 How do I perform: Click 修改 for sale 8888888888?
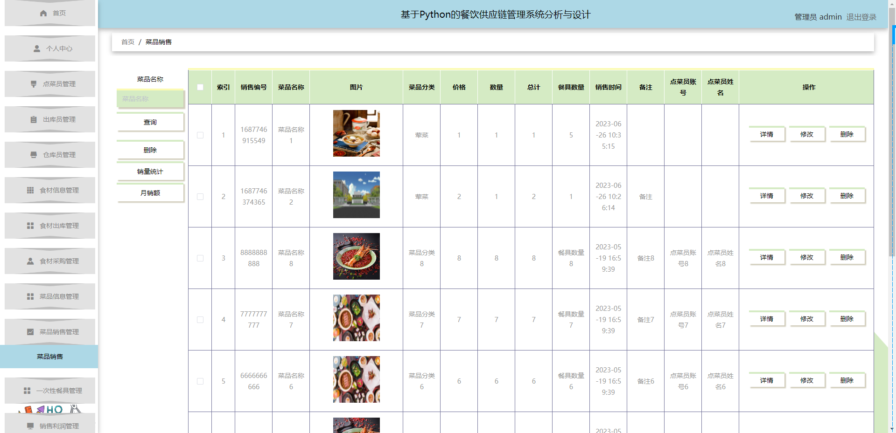tap(807, 257)
